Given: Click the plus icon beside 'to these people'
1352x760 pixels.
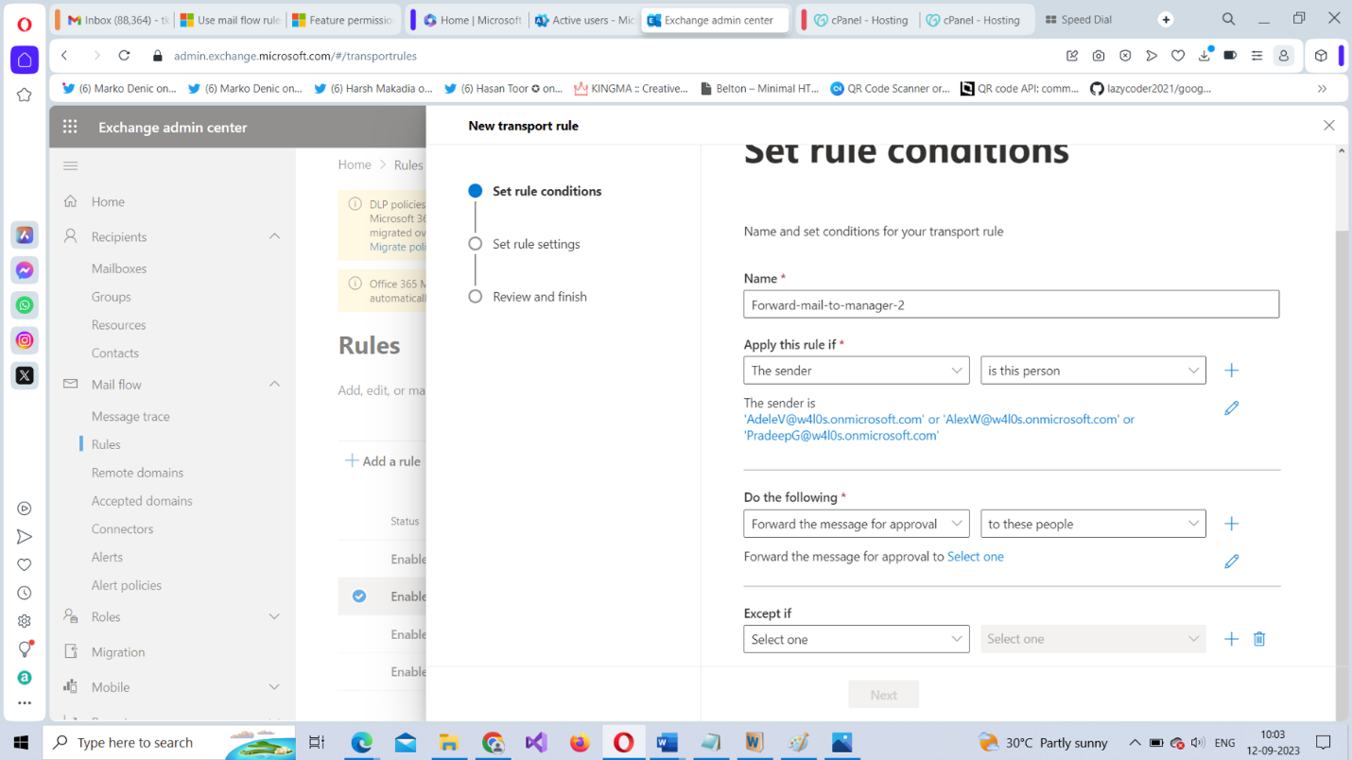Looking at the screenshot, I should pyautogui.click(x=1231, y=524).
